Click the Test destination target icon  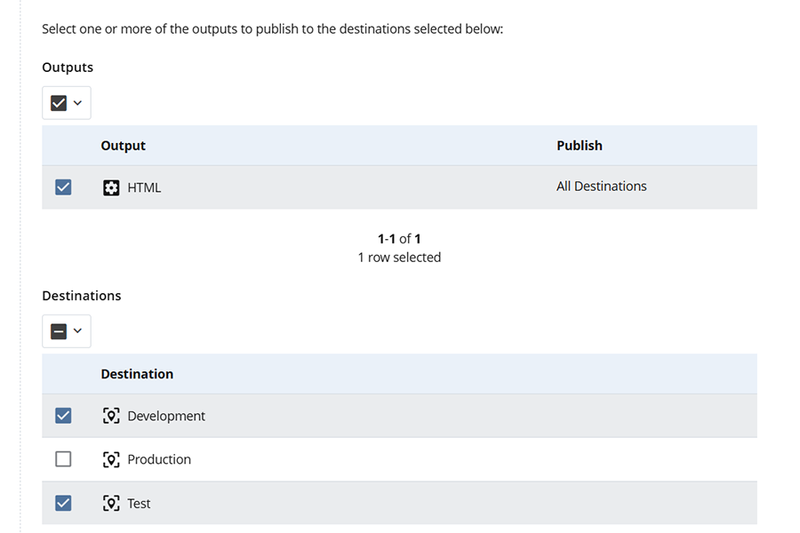coord(111,504)
